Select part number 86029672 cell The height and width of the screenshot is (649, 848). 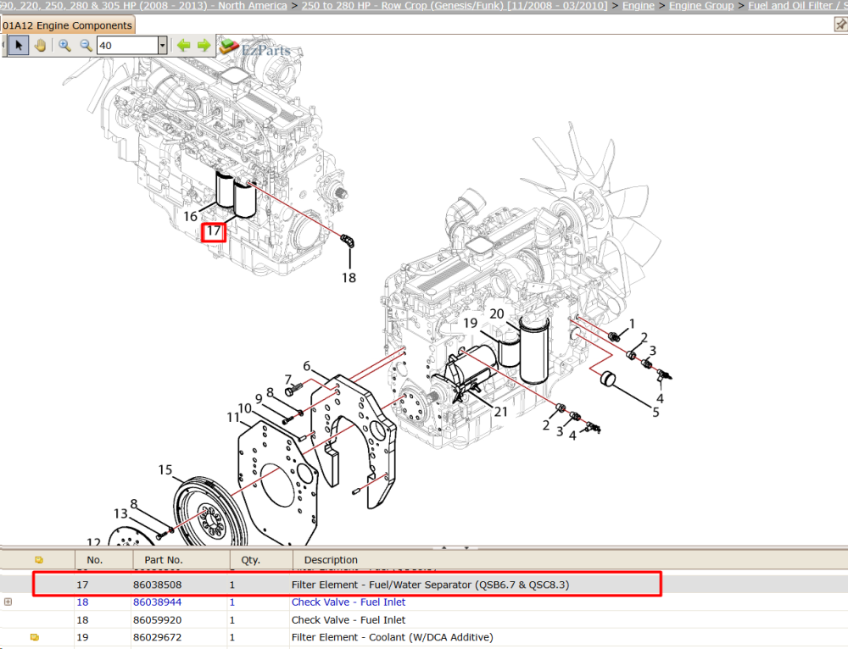pyautogui.click(x=158, y=637)
